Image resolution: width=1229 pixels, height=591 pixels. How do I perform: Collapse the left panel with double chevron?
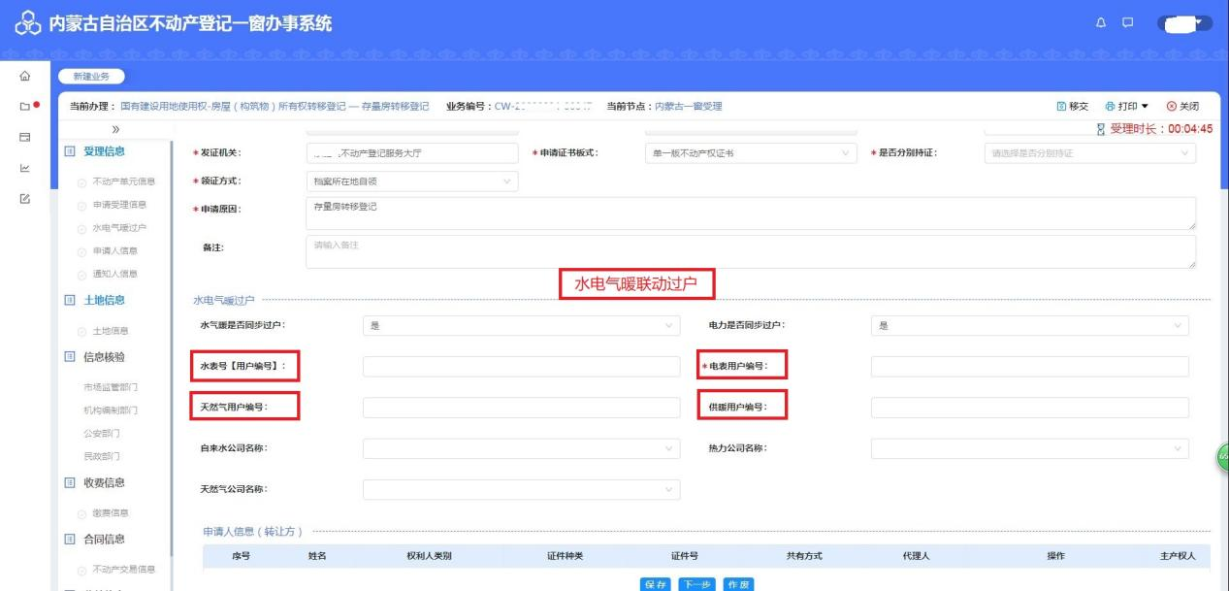pyautogui.click(x=116, y=129)
